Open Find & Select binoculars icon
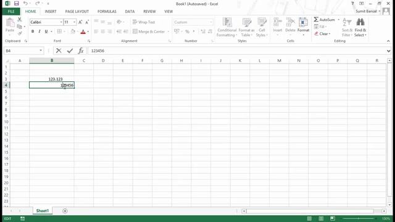This screenshot has height=222, width=395. pos(360,22)
